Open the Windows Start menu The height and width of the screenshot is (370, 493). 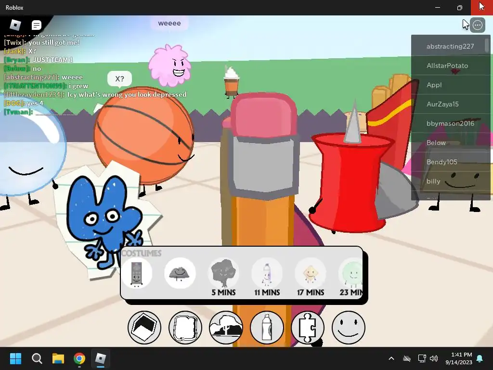click(x=16, y=358)
